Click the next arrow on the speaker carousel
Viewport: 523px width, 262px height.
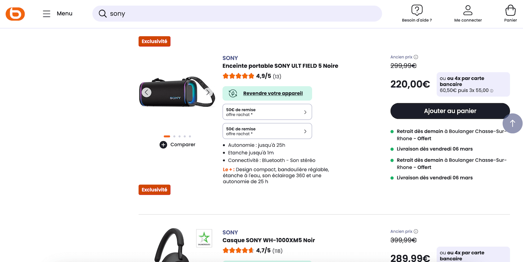[208, 92]
